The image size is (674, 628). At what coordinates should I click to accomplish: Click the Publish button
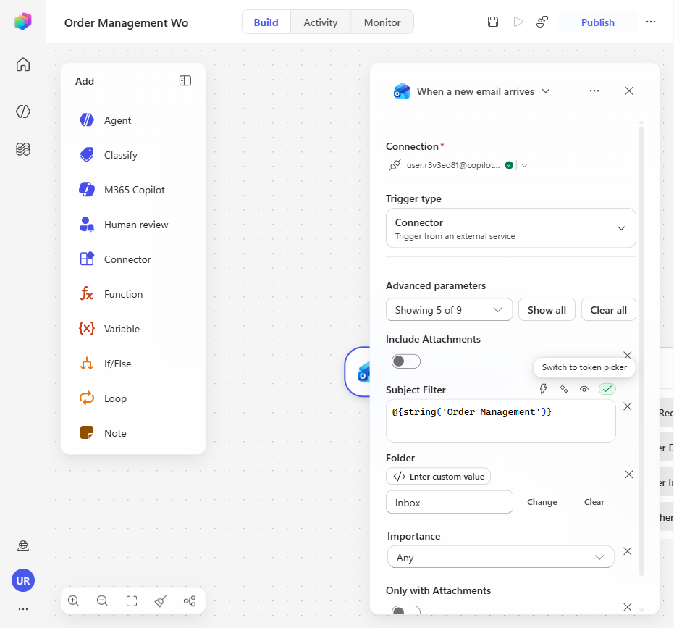coord(597,22)
